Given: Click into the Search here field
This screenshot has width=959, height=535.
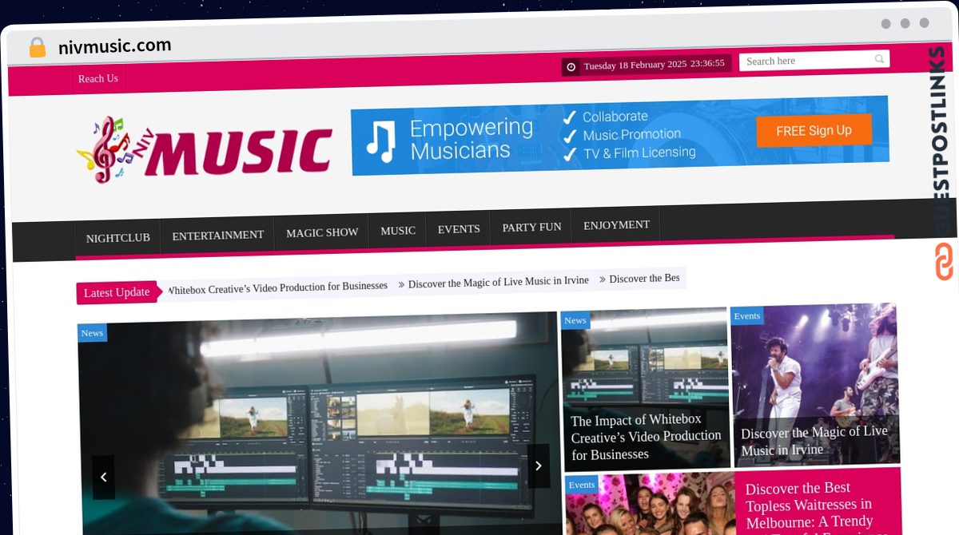Looking at the screenshot, I should 806,61.
